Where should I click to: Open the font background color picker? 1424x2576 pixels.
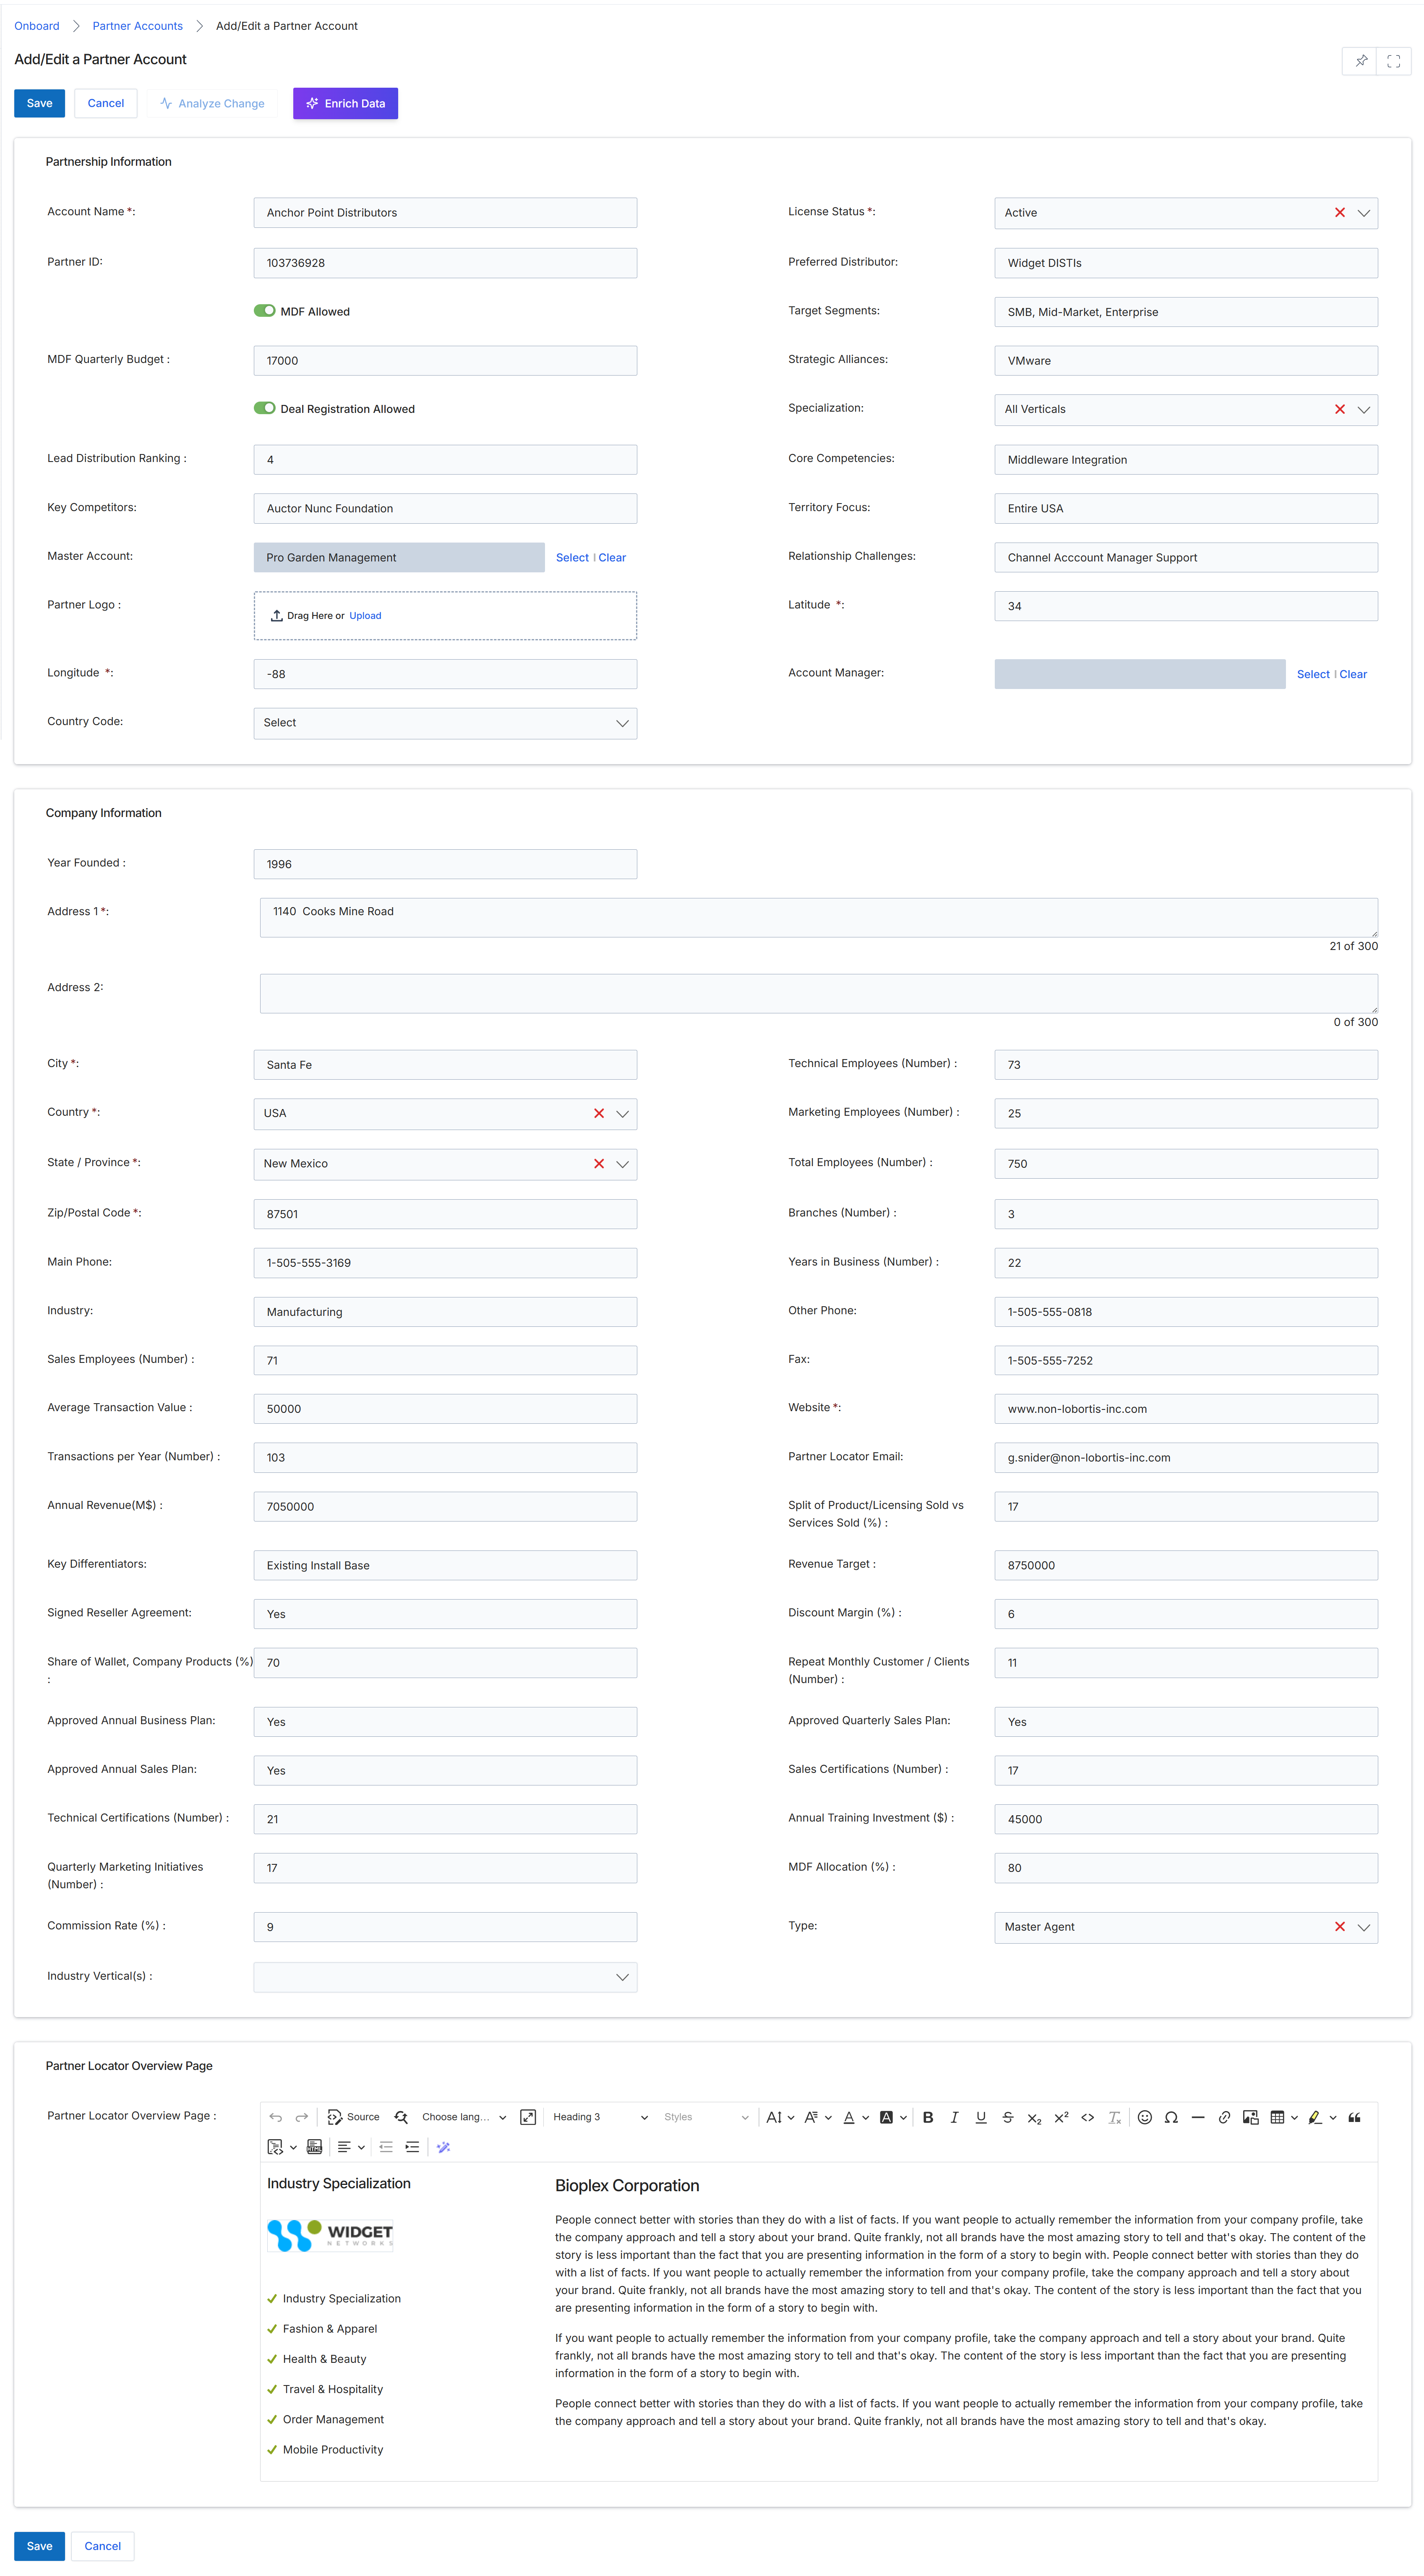pos(893,2117)
